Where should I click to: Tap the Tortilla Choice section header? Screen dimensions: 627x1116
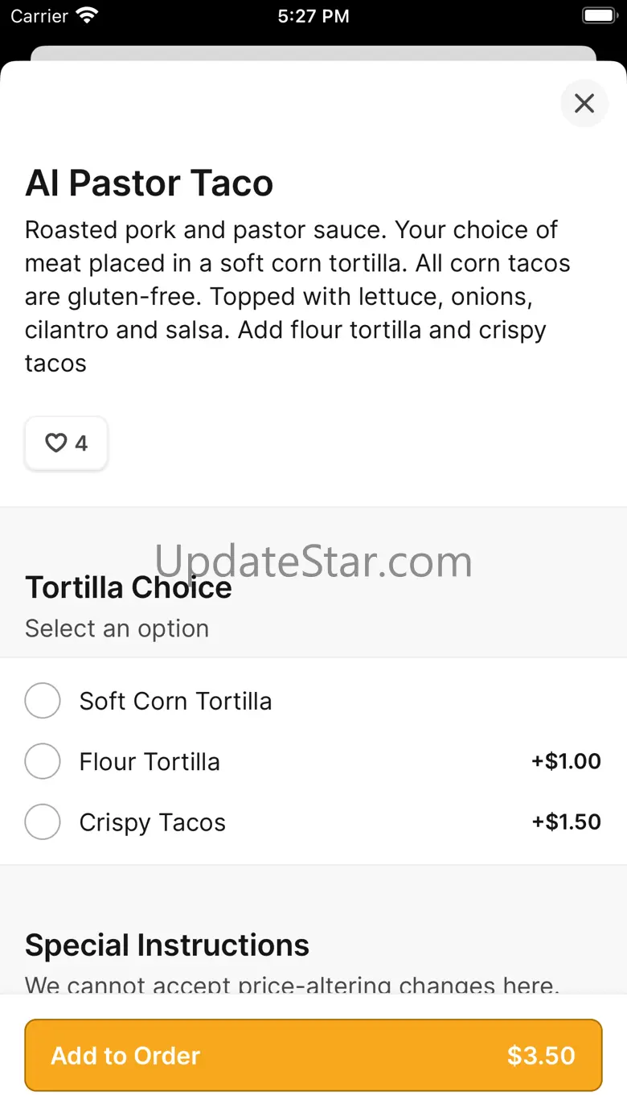pos(129,587)
